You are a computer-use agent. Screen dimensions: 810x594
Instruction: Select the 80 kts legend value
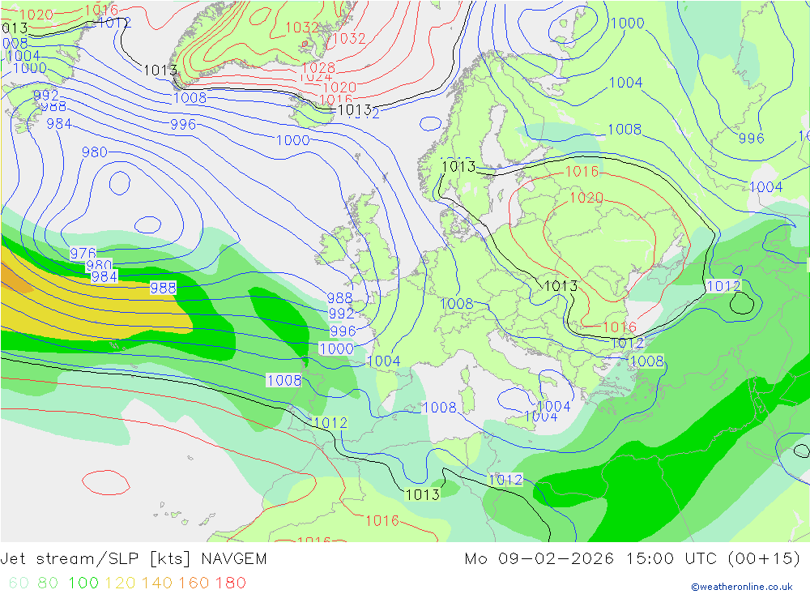tap(48, 583)
